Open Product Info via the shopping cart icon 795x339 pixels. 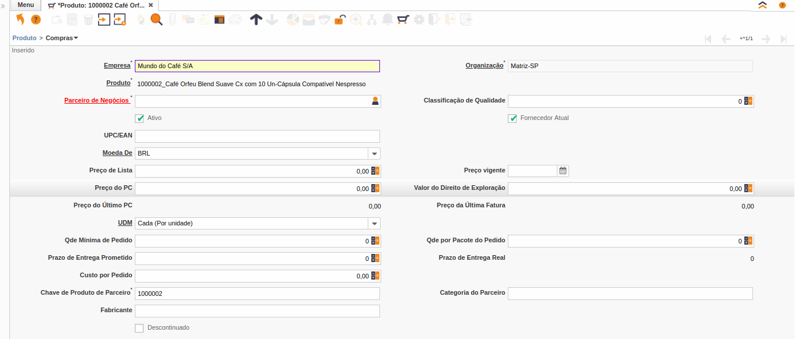pos(403,19)
